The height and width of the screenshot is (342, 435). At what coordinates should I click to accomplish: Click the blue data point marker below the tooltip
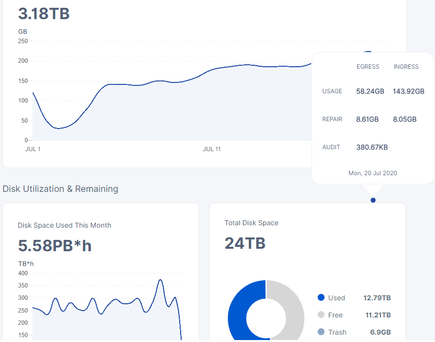click(373, 200)
